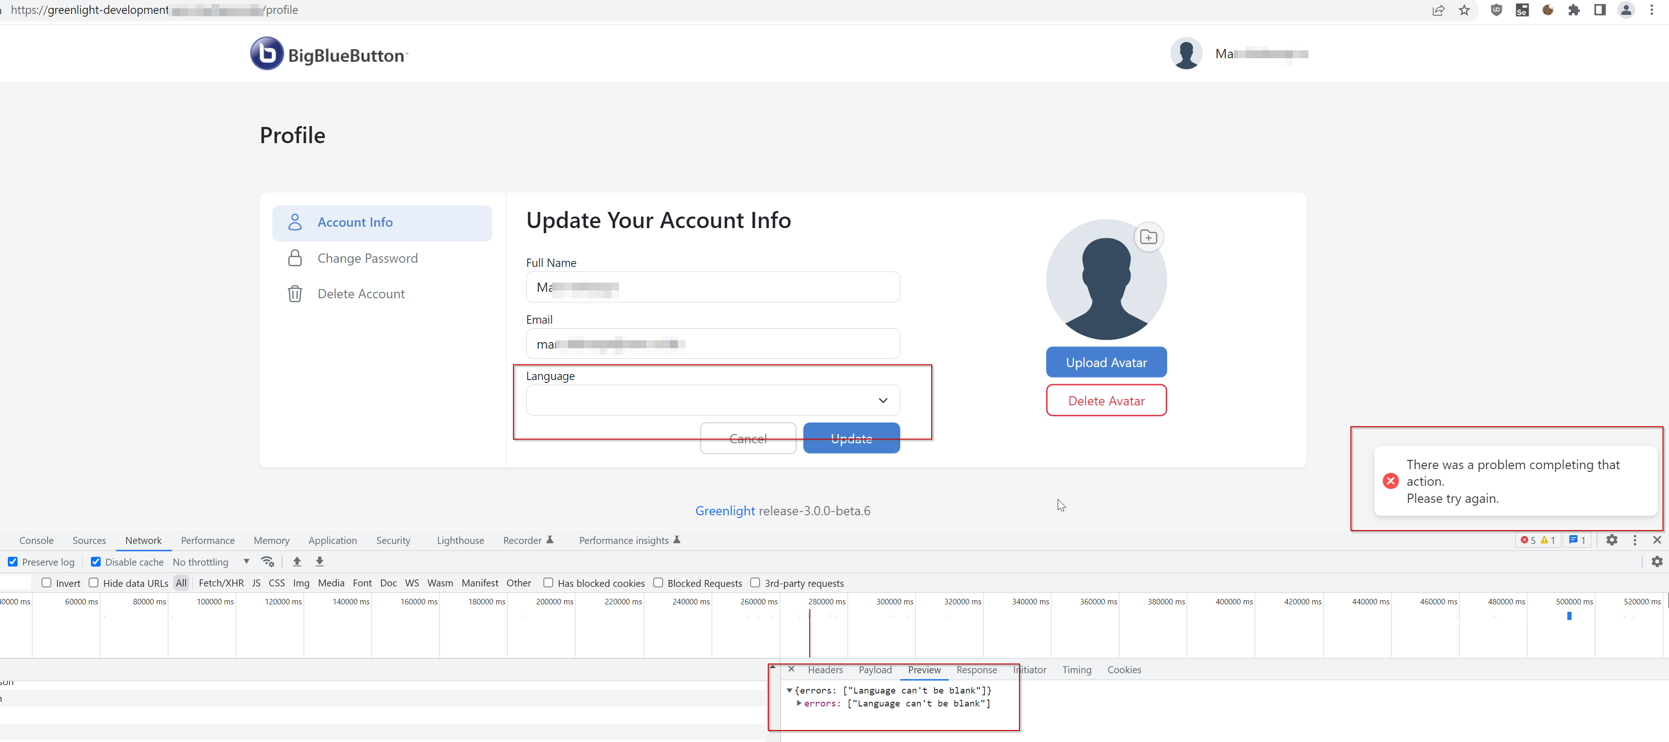Viewport: 1669px width, 742px height.
Task: Open the Response tab
Action: [x=976, y=670]
